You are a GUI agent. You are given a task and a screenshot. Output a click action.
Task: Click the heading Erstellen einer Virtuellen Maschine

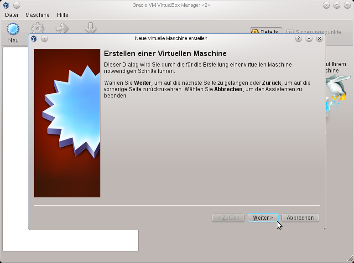coord(165,53)
